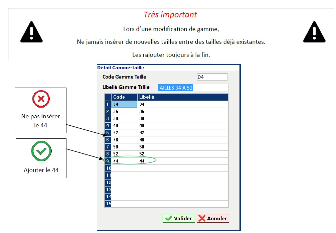Click row header number 15
Image resolution: width=336 pixels, height=233 pixels.
108,204
